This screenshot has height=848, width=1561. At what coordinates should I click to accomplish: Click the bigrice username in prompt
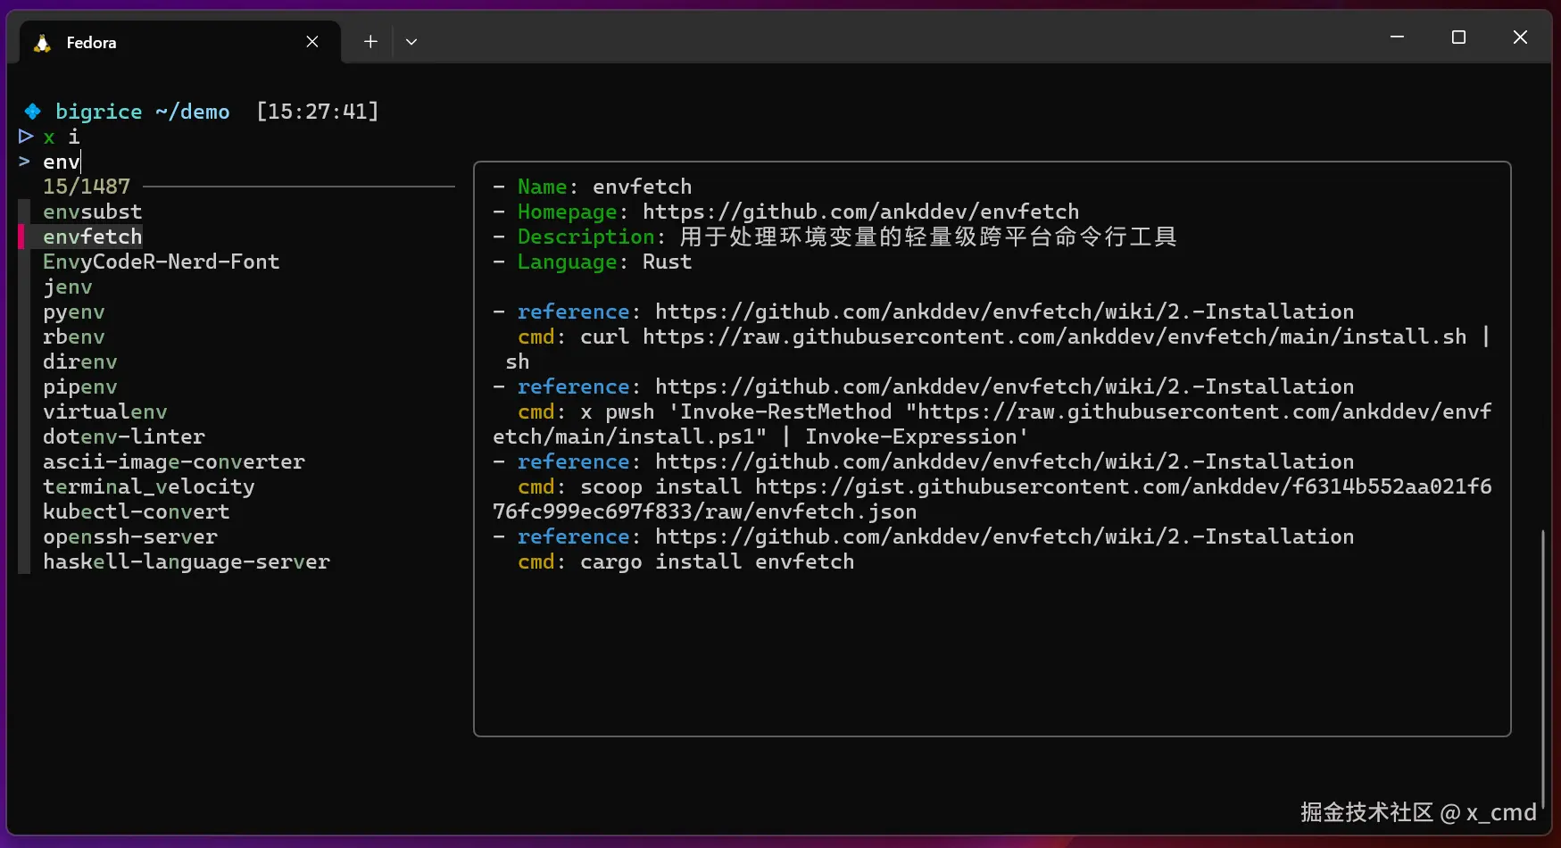click(x=99, y=112)
